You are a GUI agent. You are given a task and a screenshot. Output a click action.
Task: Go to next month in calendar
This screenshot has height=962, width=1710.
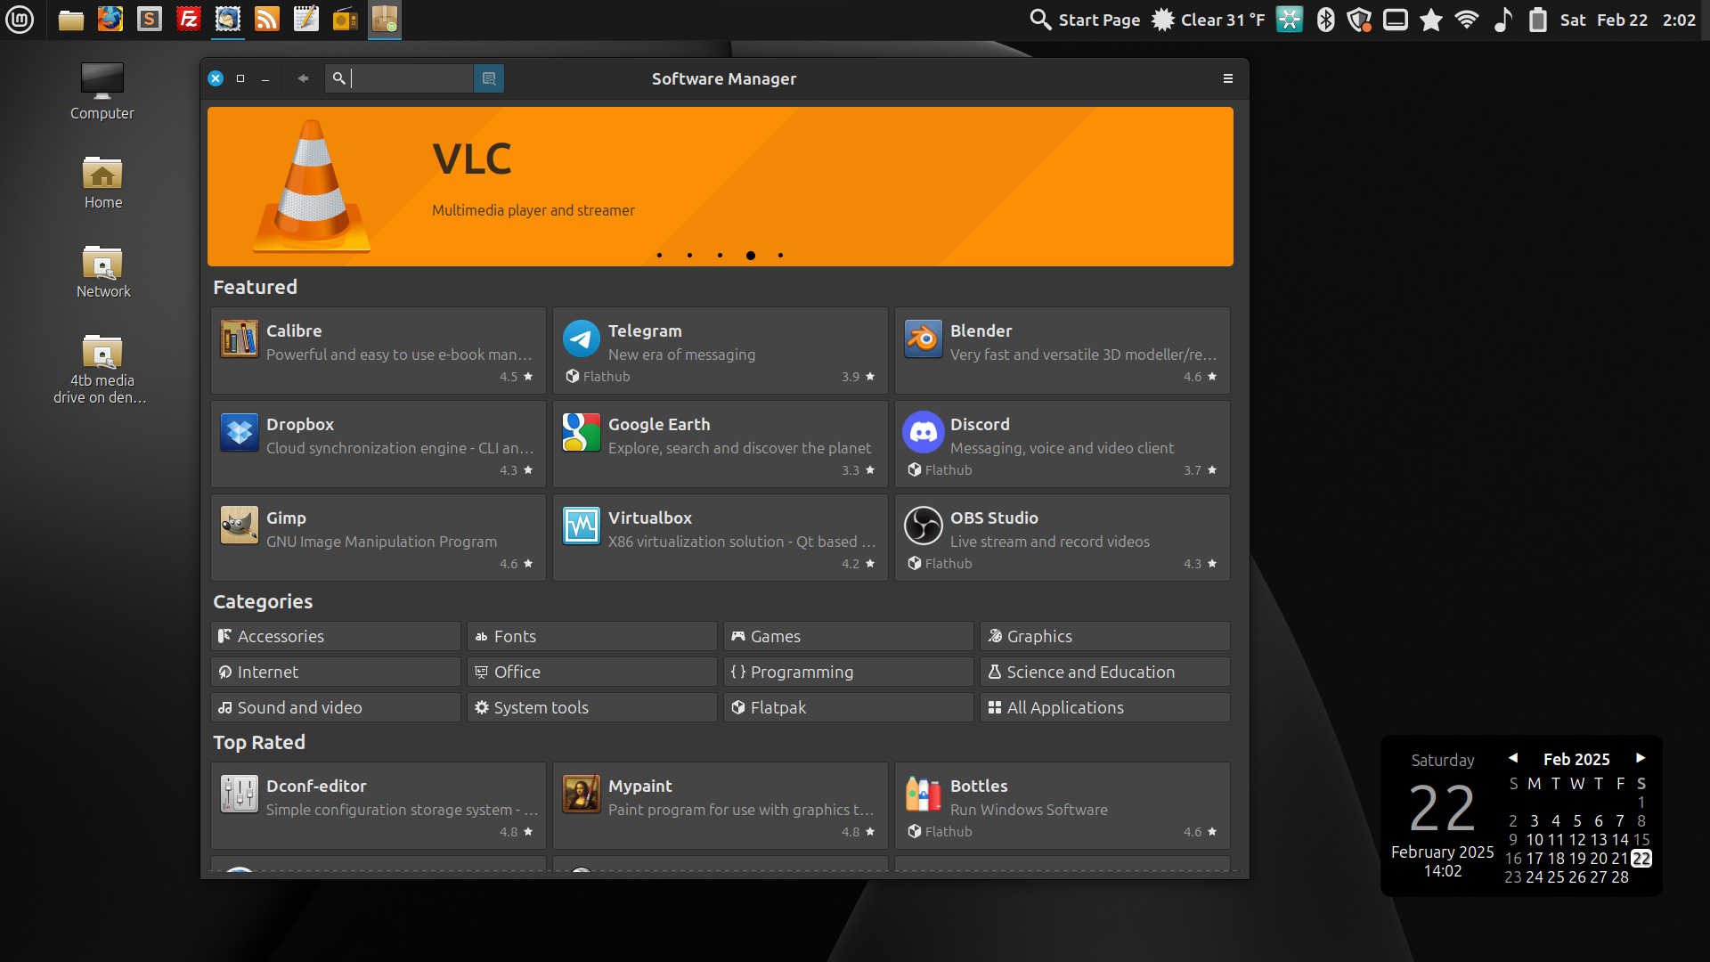click(x=1641, y=758)
